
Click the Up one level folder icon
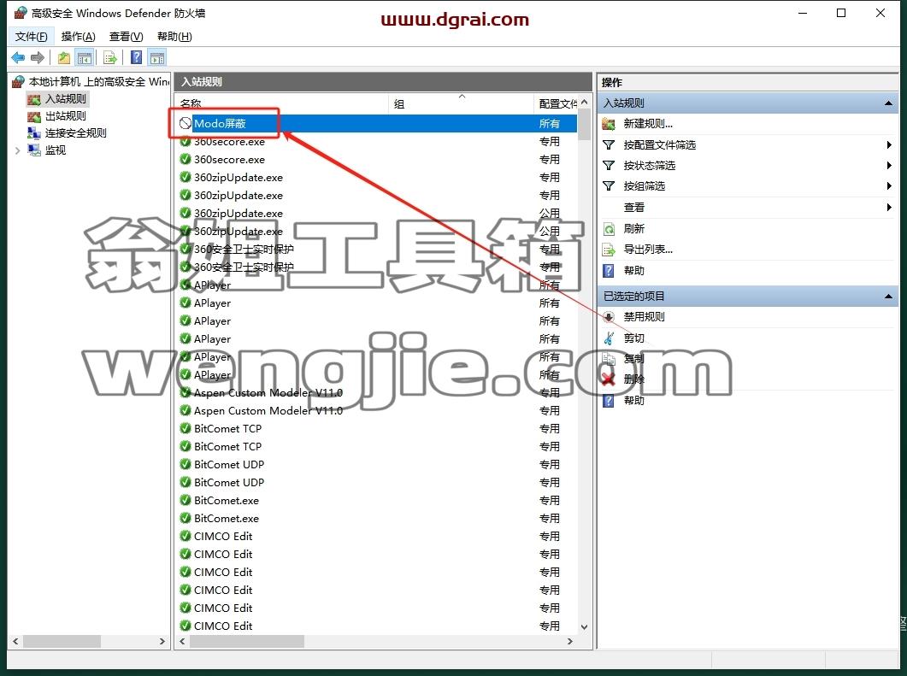(63, 58)
